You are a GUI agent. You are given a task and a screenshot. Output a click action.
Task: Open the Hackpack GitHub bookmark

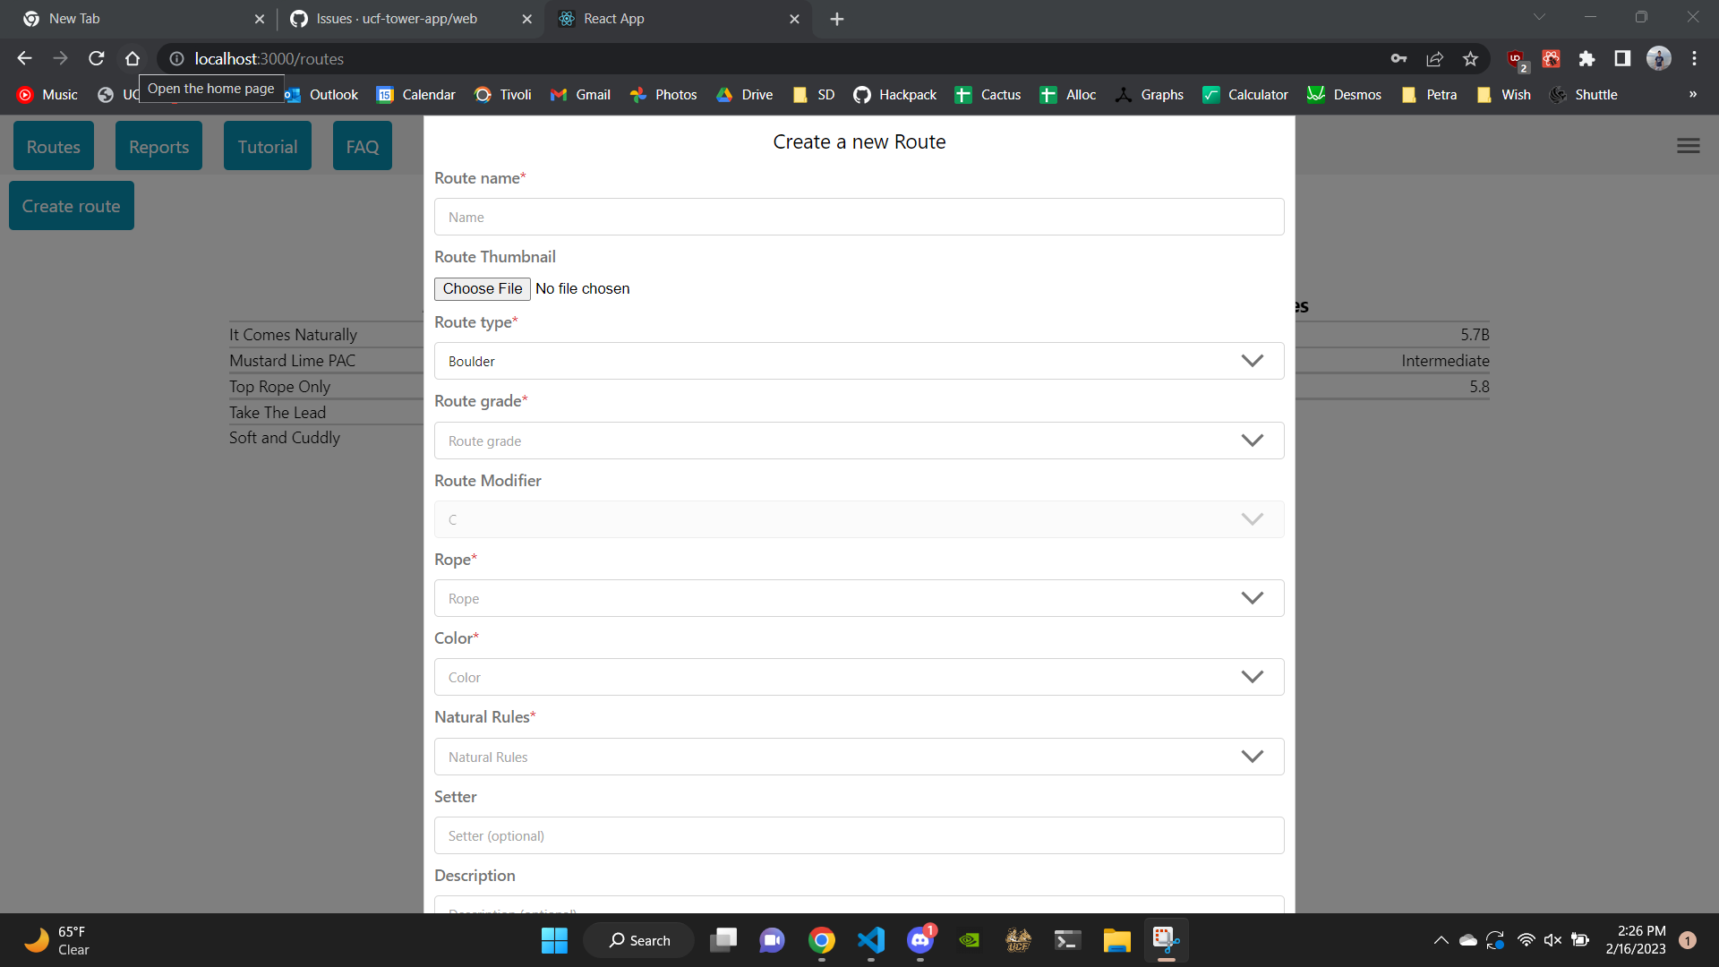[894, 94]
